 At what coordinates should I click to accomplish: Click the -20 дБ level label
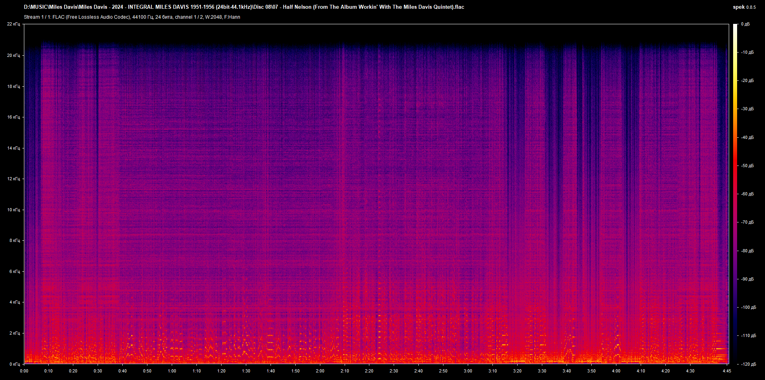pyautogui.click(x=747, y=80)
